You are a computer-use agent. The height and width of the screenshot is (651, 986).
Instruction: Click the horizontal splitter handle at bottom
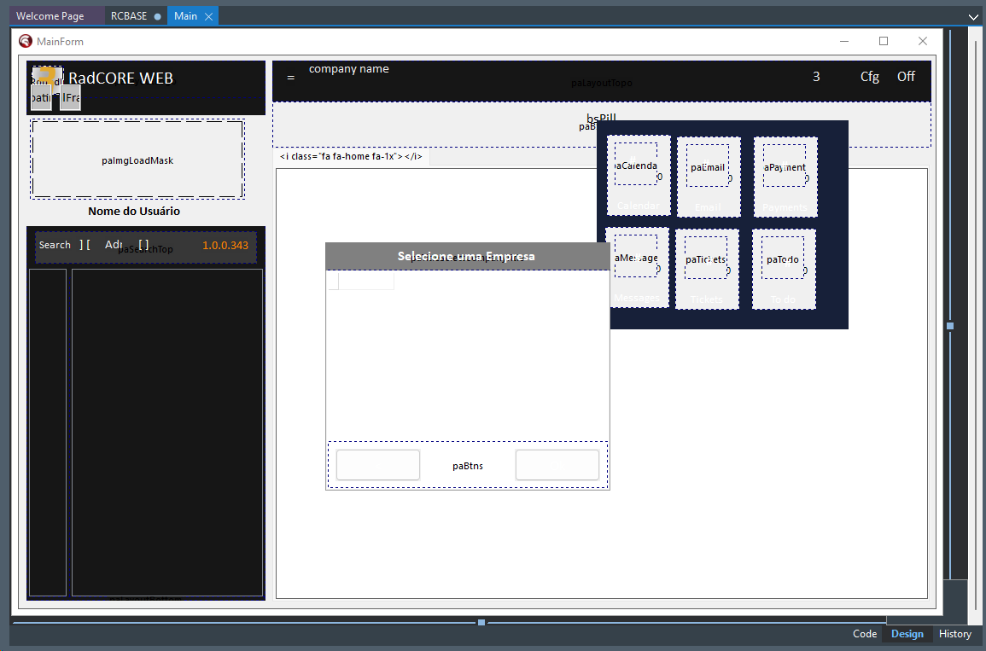tap(481, 623)
